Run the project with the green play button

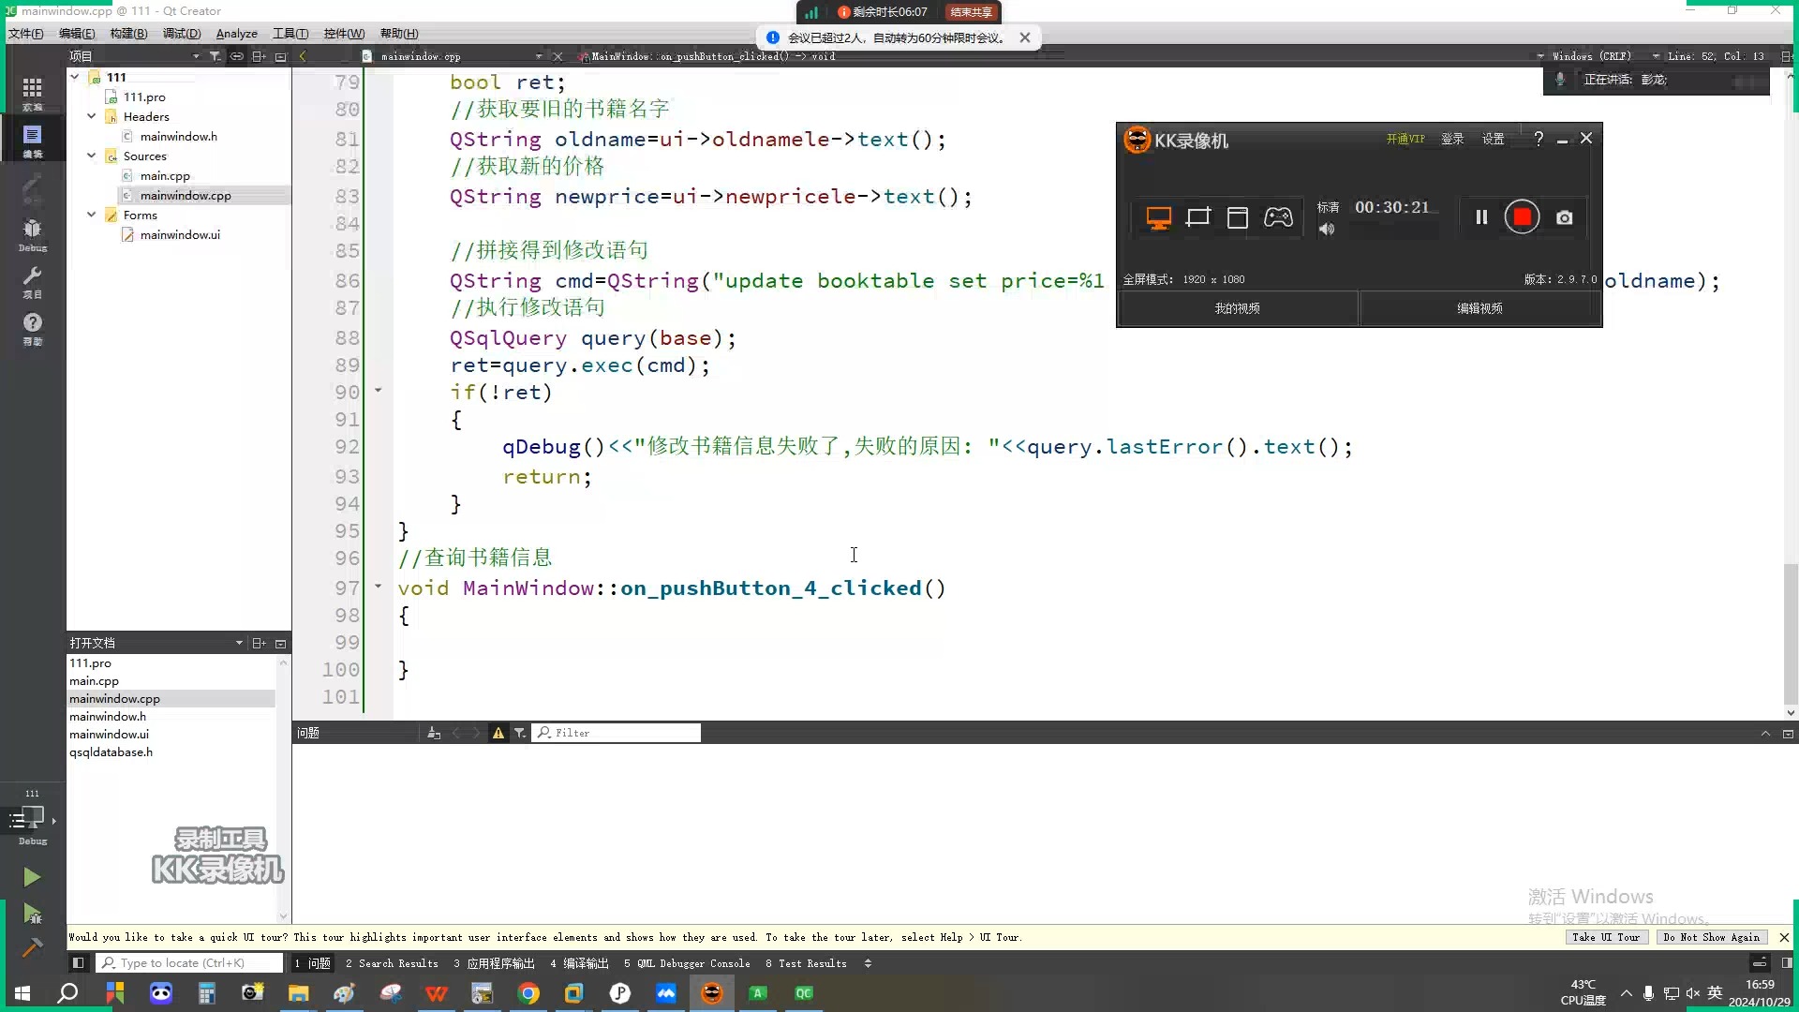[x=32, y=877]
